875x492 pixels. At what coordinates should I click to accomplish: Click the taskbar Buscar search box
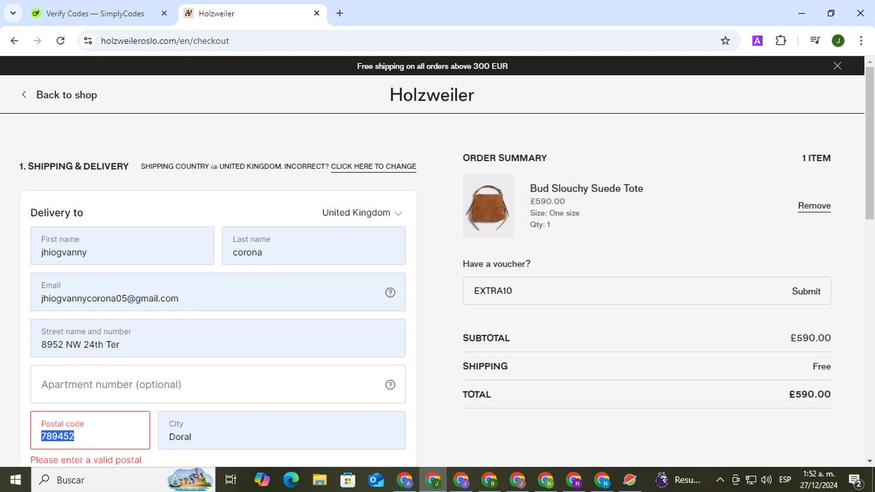[123, 480]
